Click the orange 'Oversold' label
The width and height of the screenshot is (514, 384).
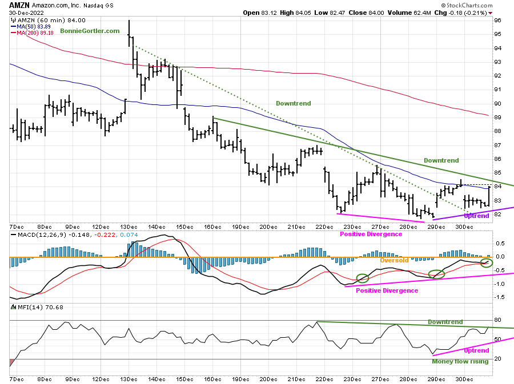pos(394,260)
